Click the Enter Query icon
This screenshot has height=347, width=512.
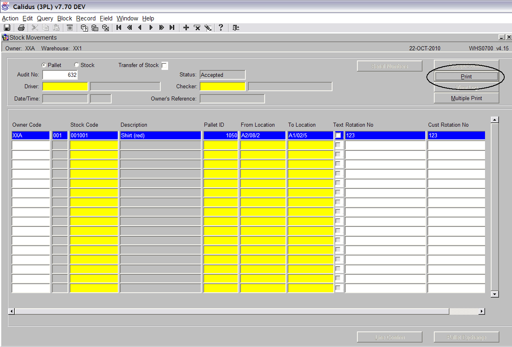84,28
